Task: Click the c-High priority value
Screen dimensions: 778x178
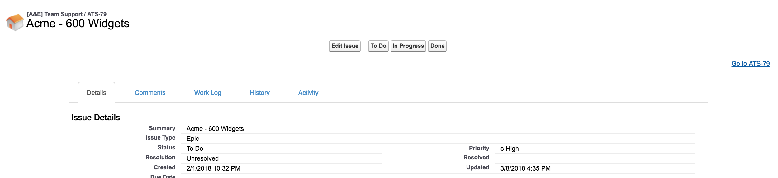Action: pyautogui.click(x=509, y=149)
